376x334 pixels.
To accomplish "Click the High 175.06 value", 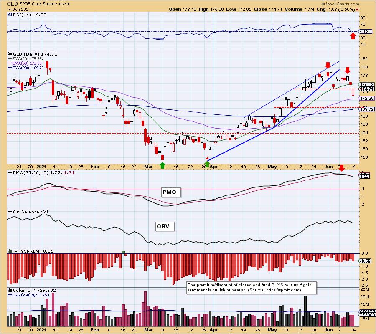I will 211,9.
